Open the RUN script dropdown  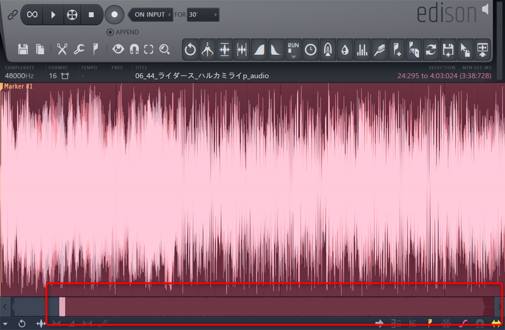point(294,49)
